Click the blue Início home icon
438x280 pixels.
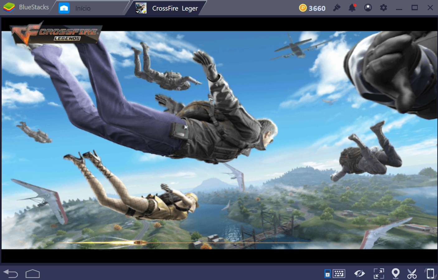(64, 8)
